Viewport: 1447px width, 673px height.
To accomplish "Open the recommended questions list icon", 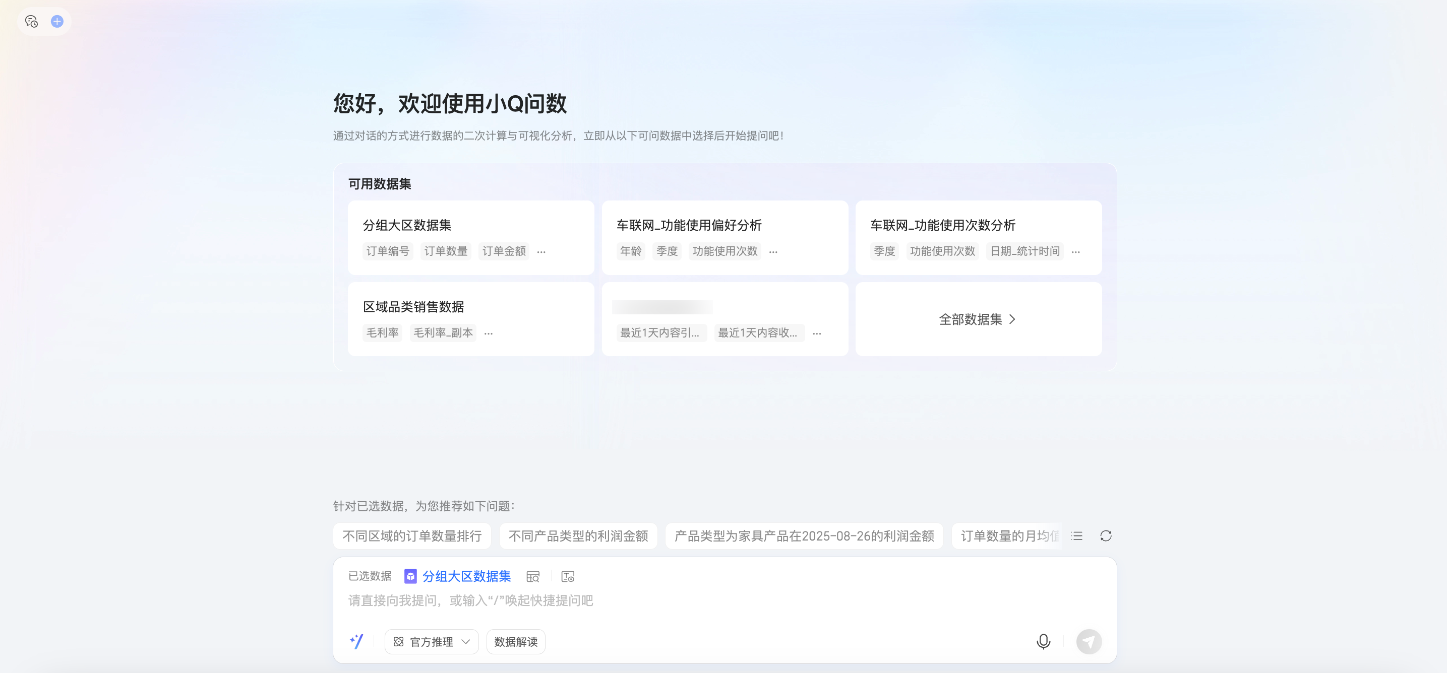I will (1076, 535).
